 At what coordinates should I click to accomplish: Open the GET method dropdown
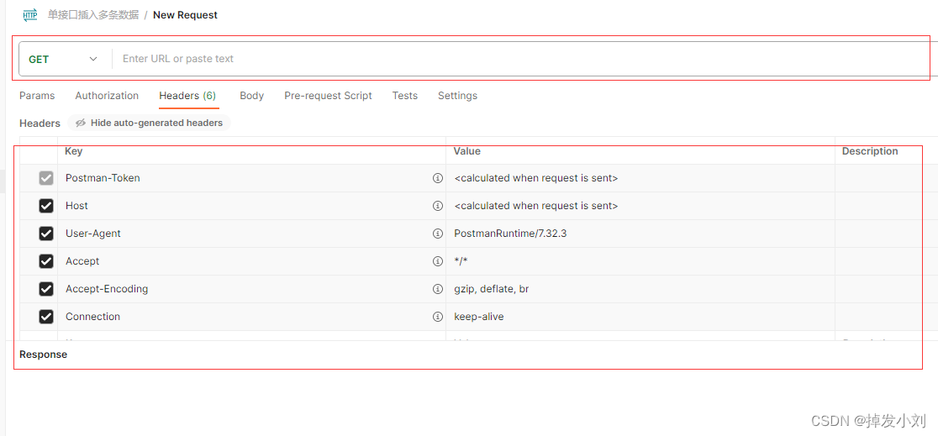(x=63, y=59)
